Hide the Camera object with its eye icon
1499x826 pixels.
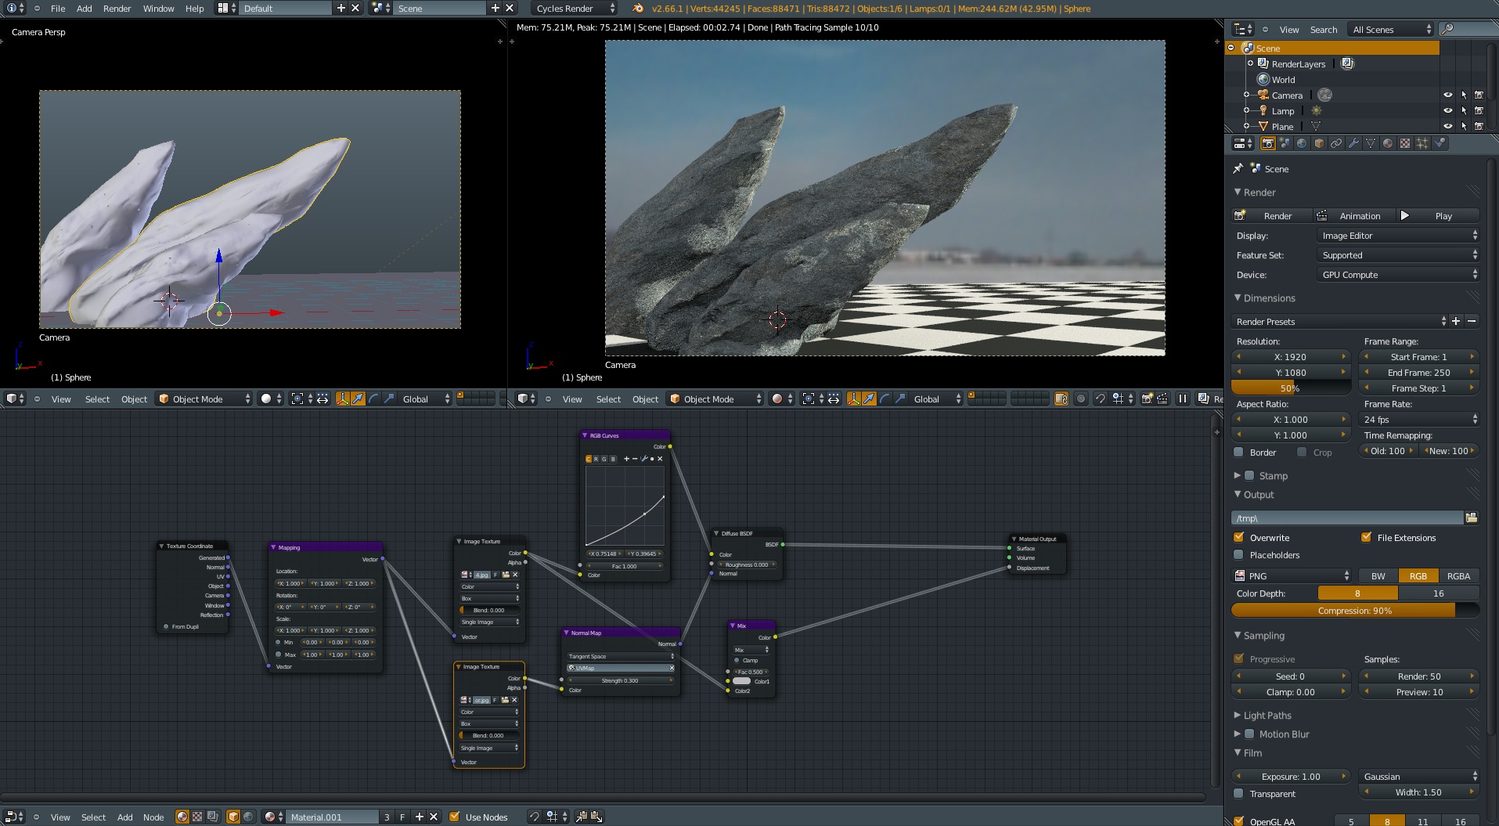point(1447,95)
